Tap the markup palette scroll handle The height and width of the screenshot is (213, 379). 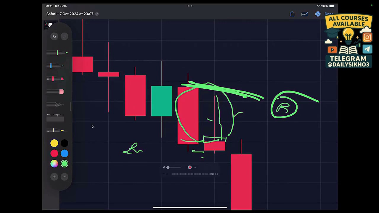[70, 107]
